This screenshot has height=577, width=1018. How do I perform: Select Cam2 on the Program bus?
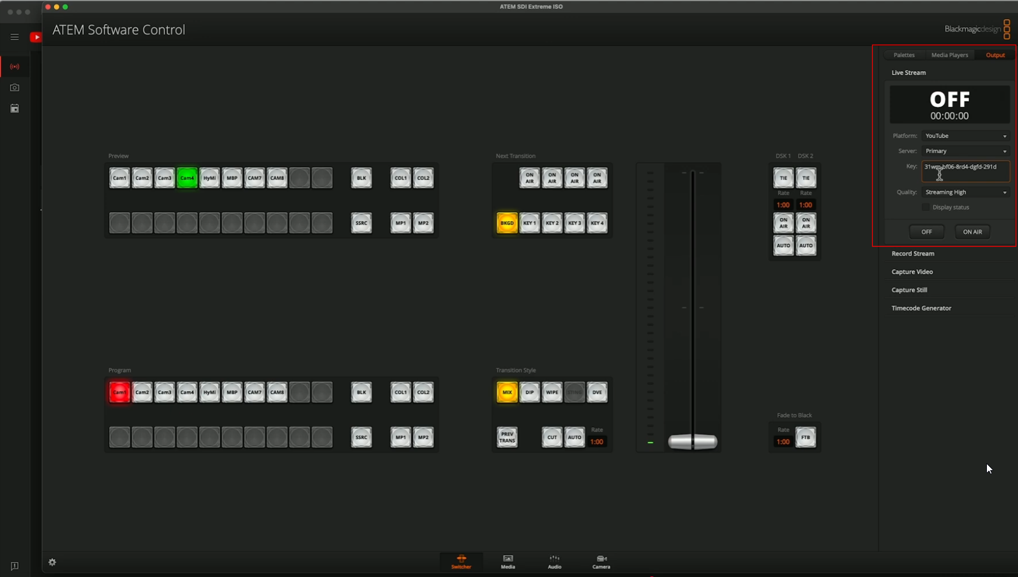(x=142, y=392)
